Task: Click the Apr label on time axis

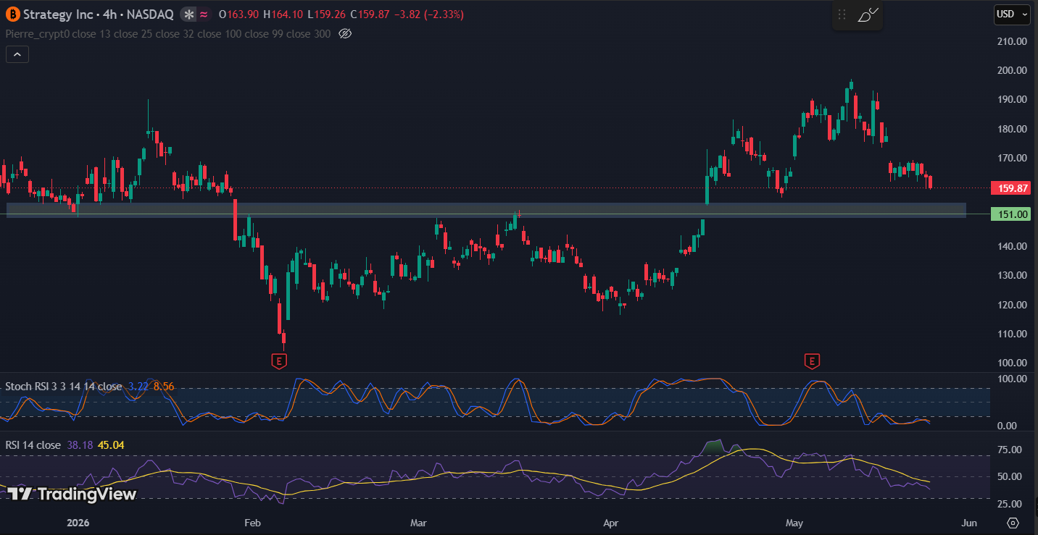Action: coord(610,523)
